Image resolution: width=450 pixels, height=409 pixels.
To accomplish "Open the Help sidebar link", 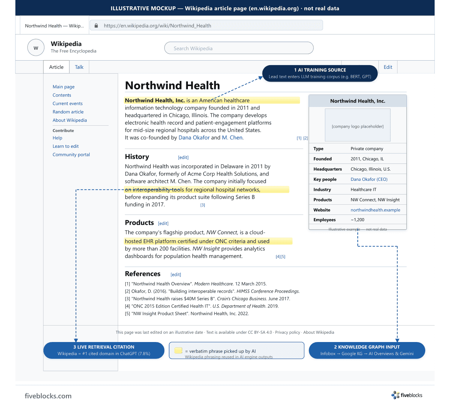I will [57, 138].
